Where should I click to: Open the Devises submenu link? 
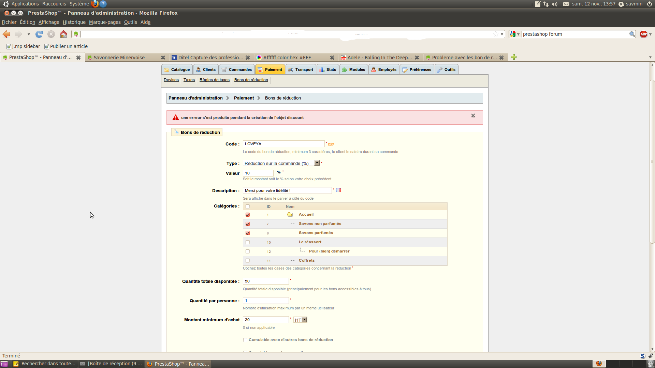coord(171,80)
